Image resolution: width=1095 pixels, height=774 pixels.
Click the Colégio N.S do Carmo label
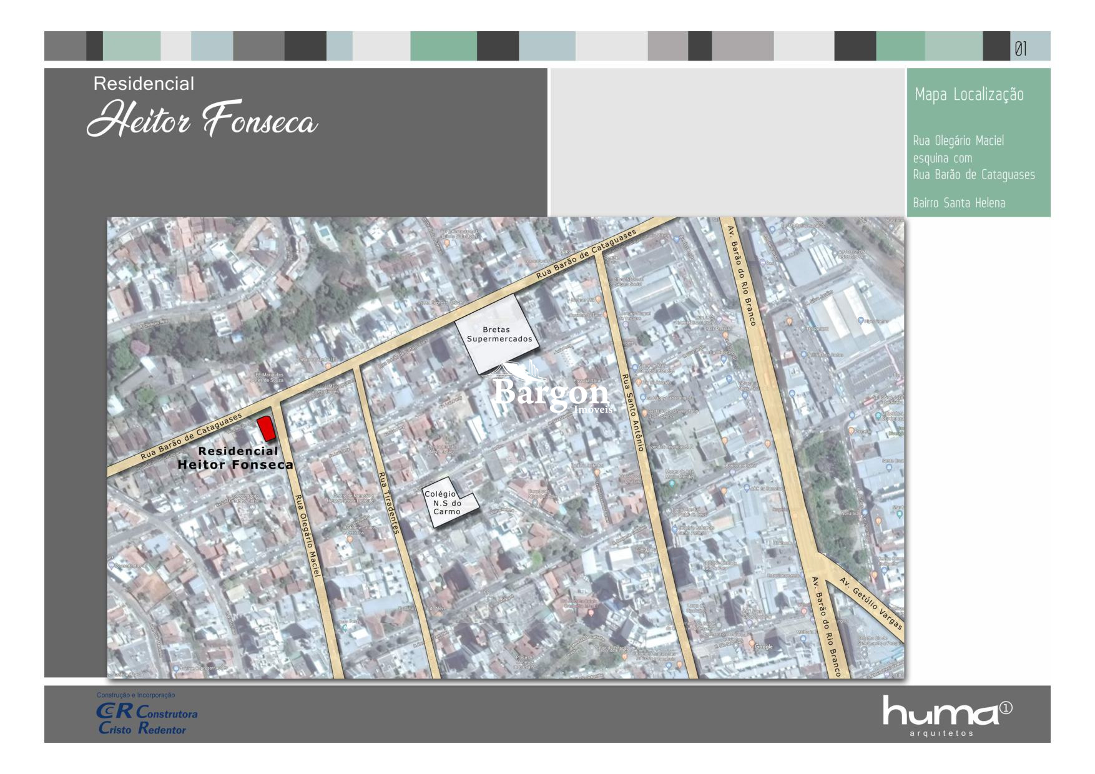[x=445, y=502]
